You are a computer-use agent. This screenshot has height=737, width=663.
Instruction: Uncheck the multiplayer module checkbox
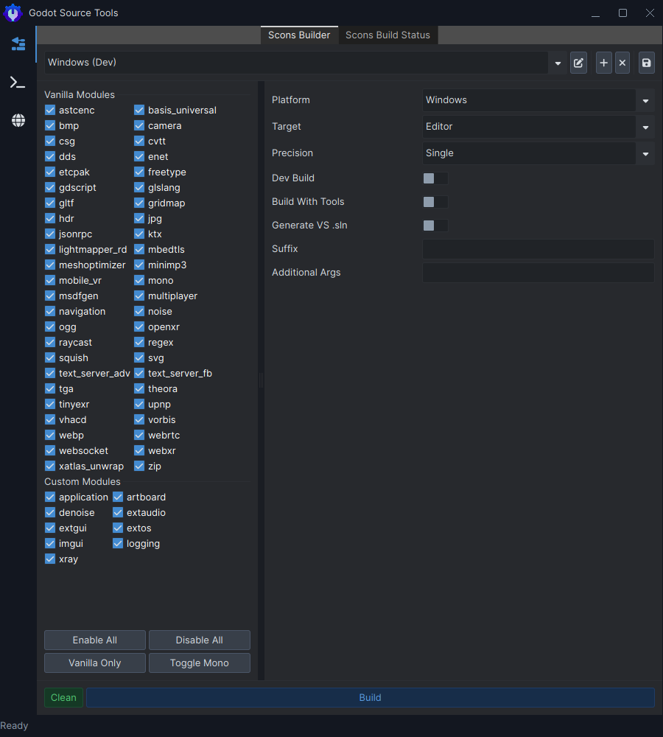(139, 296)
